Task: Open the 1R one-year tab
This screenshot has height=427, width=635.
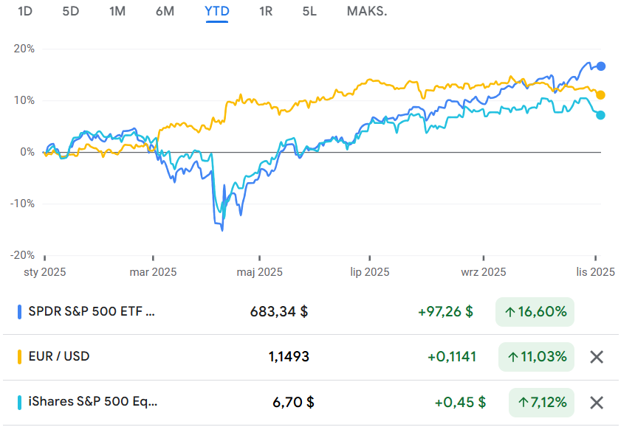Action: tap(266, 11)
